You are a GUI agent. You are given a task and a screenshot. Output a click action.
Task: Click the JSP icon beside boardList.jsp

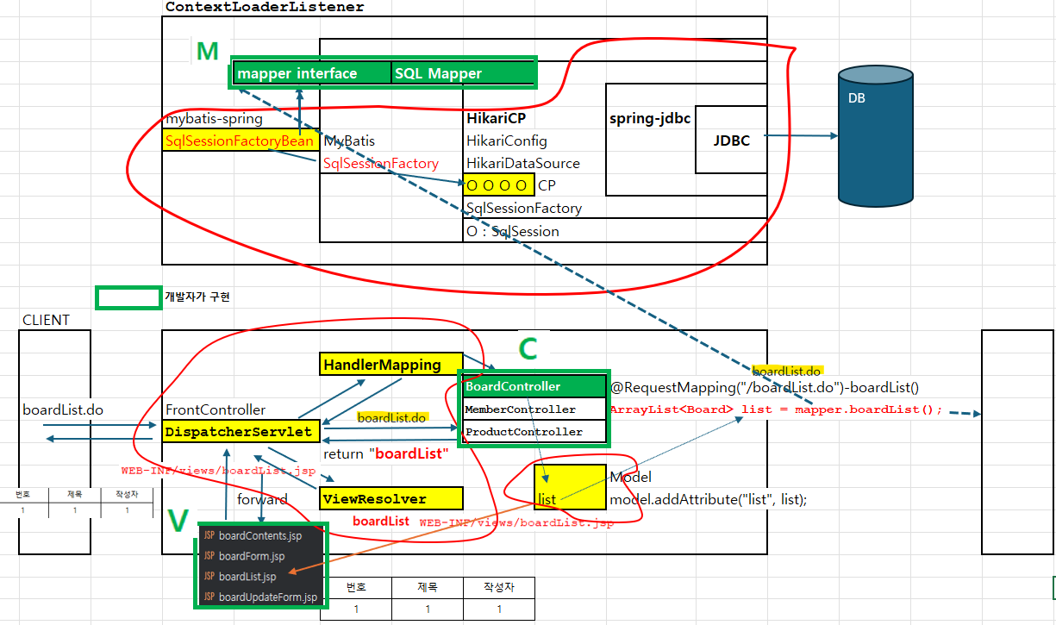(209, 577)
